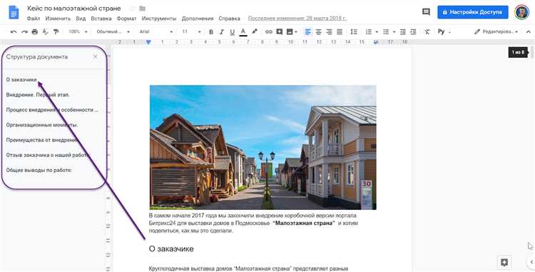Insert a link with chain icon
Screen dimensions: 535x272
point(269,31)
